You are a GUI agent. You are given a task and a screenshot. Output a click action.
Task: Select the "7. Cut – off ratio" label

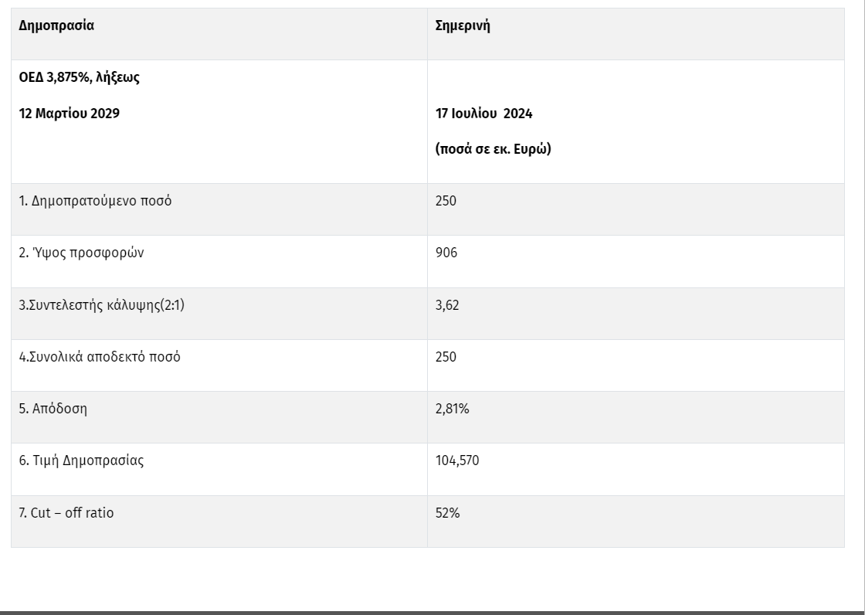pyautogui.click(x=66, y=512)
